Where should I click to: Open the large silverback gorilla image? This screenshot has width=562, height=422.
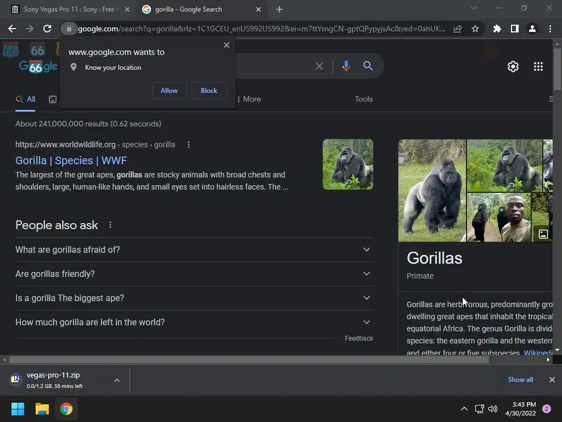432,191
